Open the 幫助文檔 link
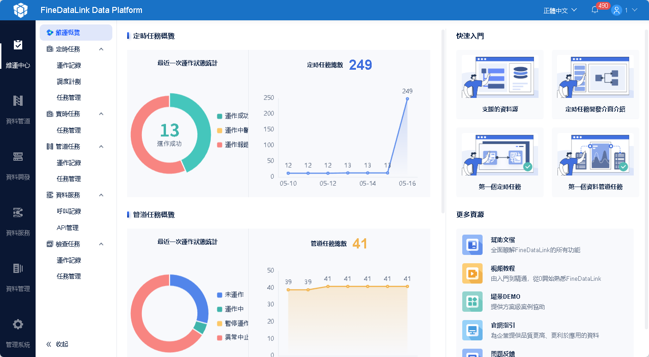649x357 pixels. pyautogui.click(x=502, y=240)
